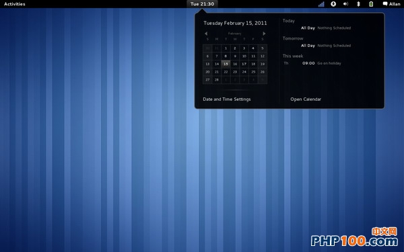
Task: Select calendar day 21
Action: coord(217,72)
